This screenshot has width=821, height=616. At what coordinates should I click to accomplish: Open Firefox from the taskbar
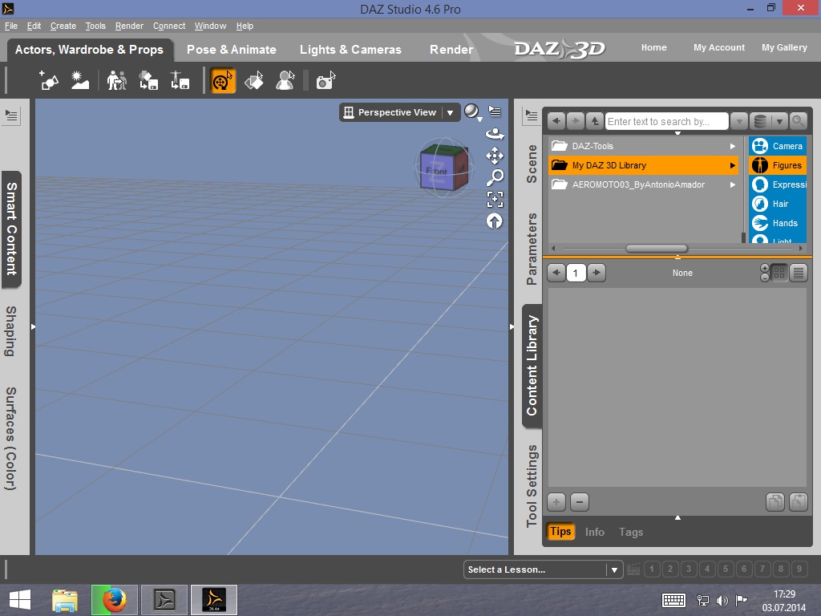(x=114, y=600)
